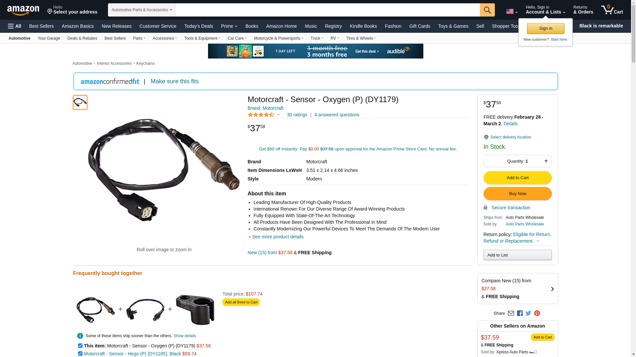
Task: Share product on Facebook
Action: [520, 313]
